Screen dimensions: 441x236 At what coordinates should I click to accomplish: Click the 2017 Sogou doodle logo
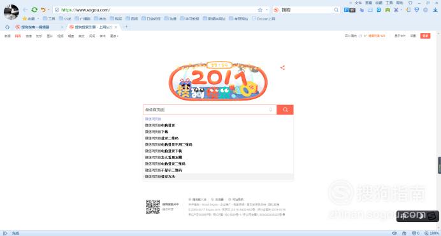pyautogui.click(x=218, y=81)
